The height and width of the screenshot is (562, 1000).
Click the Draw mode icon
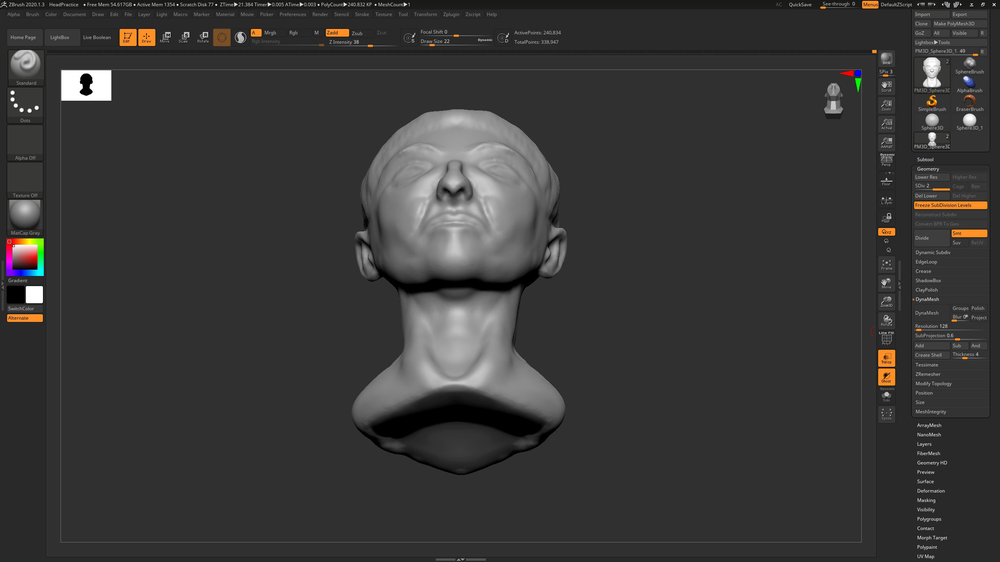[x=146, y=36]
